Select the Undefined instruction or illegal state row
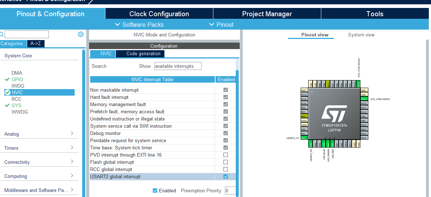Screen dimensions: 431x197 coord(163,119)
